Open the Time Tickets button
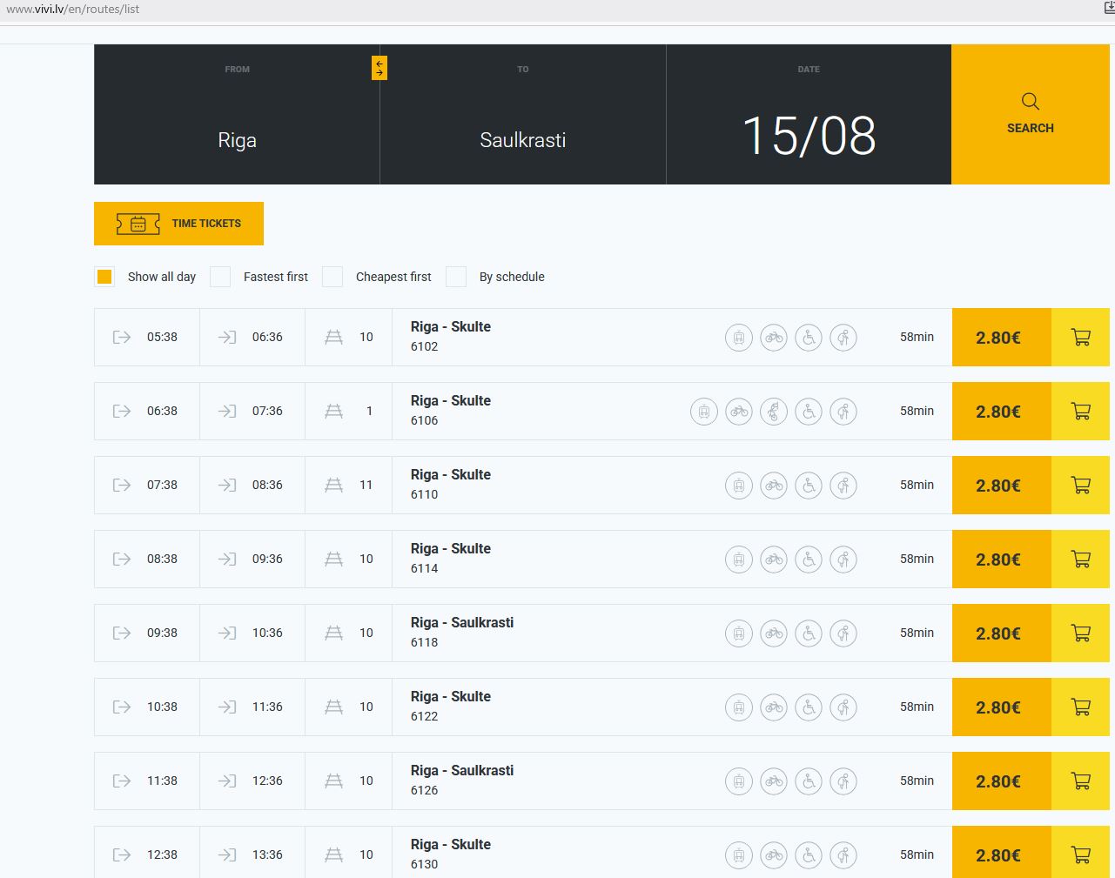Screen dimensions: 1115x878 pos(178,224)
